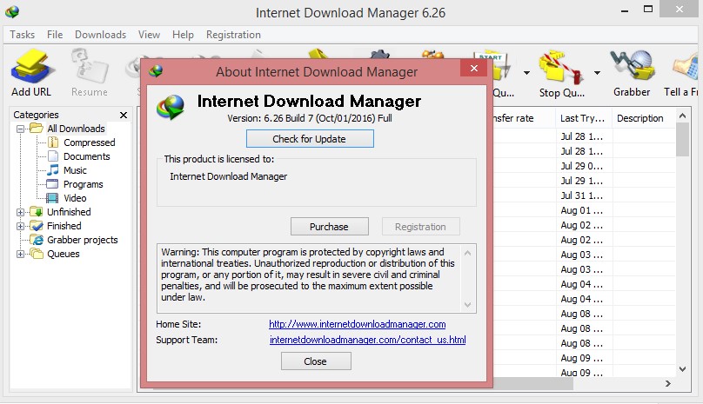
Task: Open the Tasks menu
Action: (23, 35)
